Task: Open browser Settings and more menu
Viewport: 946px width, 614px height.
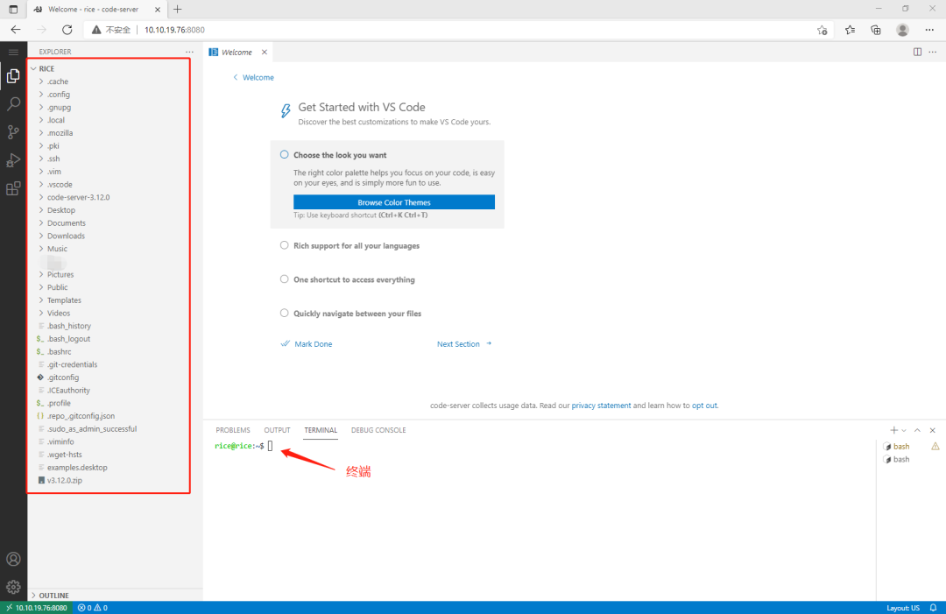Action: (x=929, y=30)
